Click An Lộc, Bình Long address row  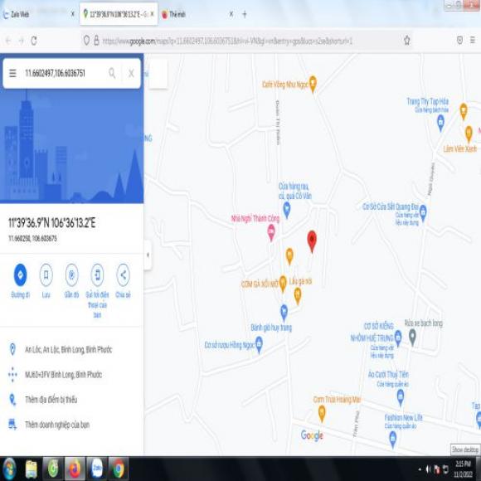[x=72, y=349]
